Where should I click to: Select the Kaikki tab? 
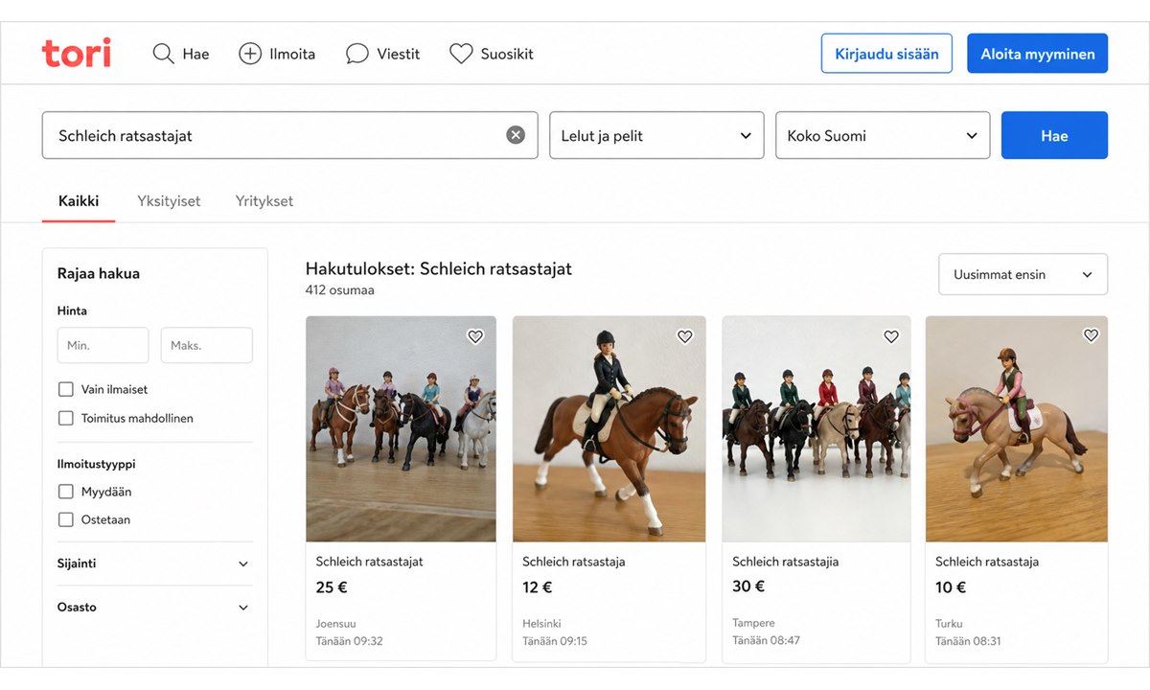[79, 201]
